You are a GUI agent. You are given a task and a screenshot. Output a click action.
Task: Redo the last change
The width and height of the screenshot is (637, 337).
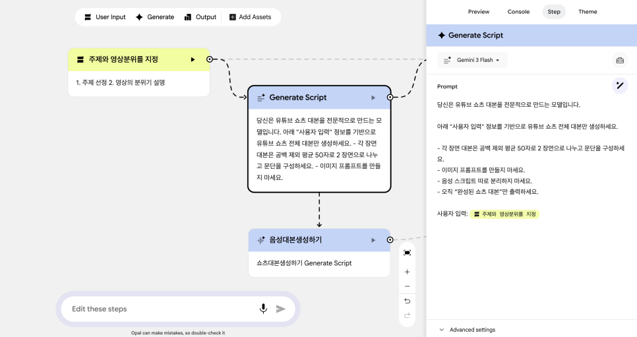(x=407, y=315)
